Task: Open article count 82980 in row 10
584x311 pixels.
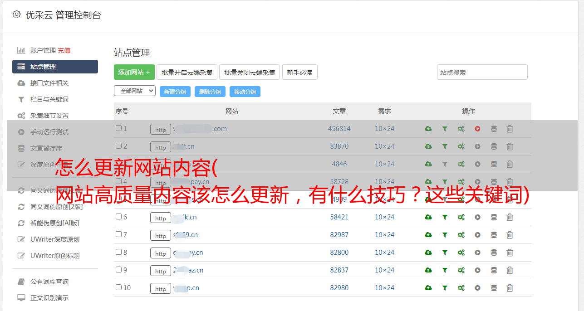Action: 339,288
